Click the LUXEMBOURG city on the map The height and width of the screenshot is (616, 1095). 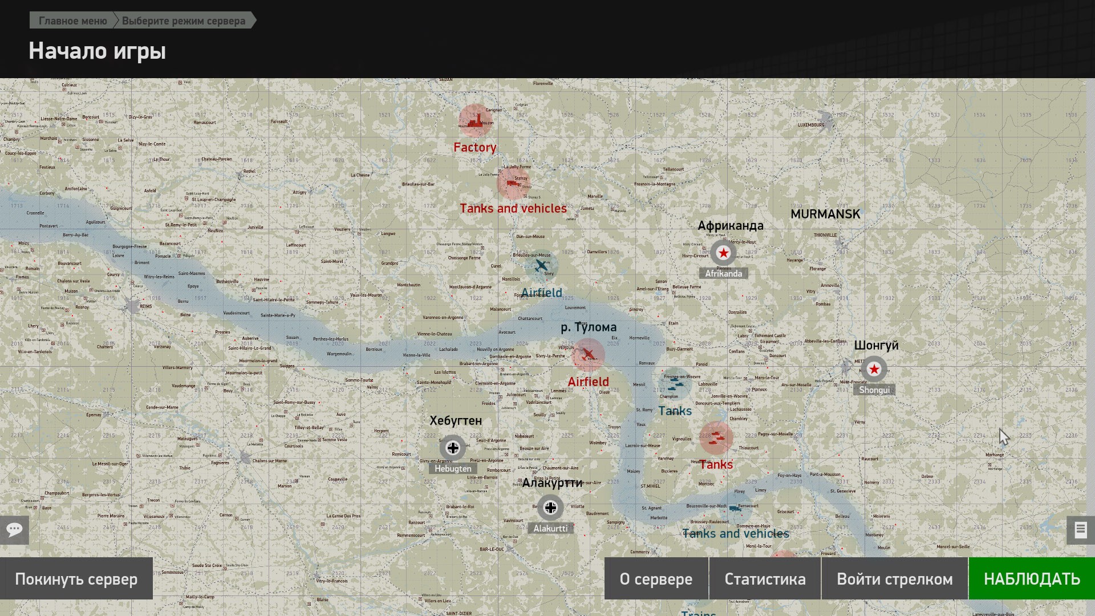(x=811, y=125)
